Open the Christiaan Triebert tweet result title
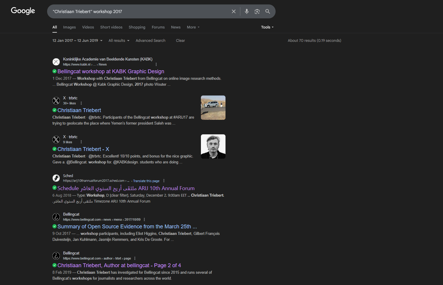443x285 pixels. [x=79, y=110]
